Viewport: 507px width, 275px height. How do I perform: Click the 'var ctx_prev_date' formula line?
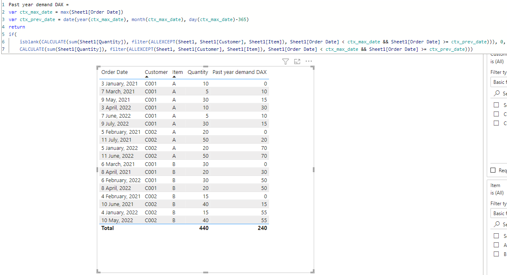(128, 19)
